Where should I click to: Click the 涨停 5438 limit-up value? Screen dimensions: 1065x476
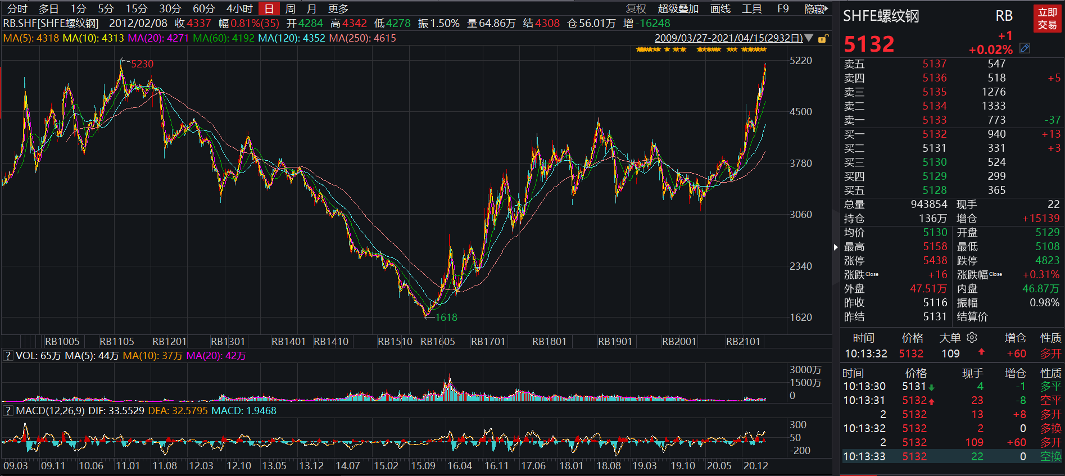pyautogui.click(x=935, y=260)
